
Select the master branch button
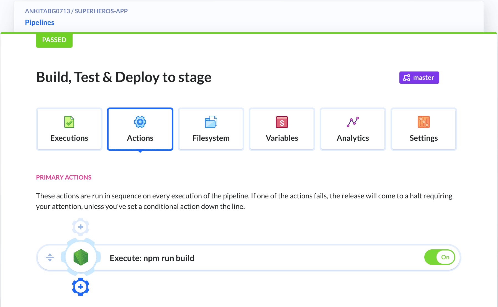coord(419,78)
